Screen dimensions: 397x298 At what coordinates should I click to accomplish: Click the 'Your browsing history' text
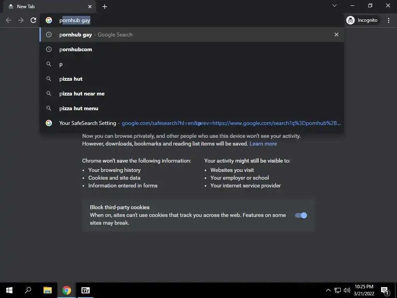(x=114, y=170)
